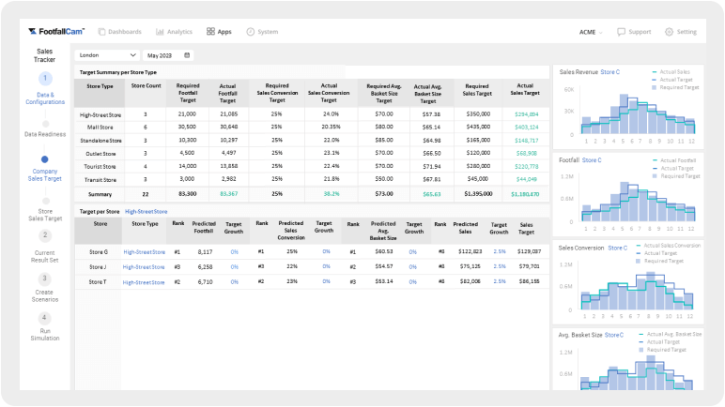Click the FootfallCam logo
The image size is (725, 407).
coord(56,31)
